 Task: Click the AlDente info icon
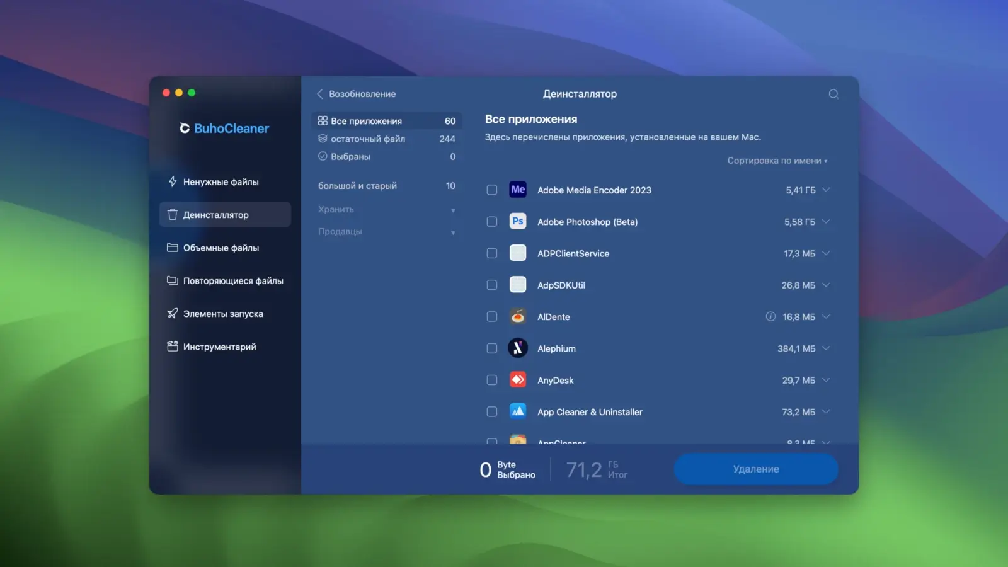pyautogui.click(x=770, y=317)
